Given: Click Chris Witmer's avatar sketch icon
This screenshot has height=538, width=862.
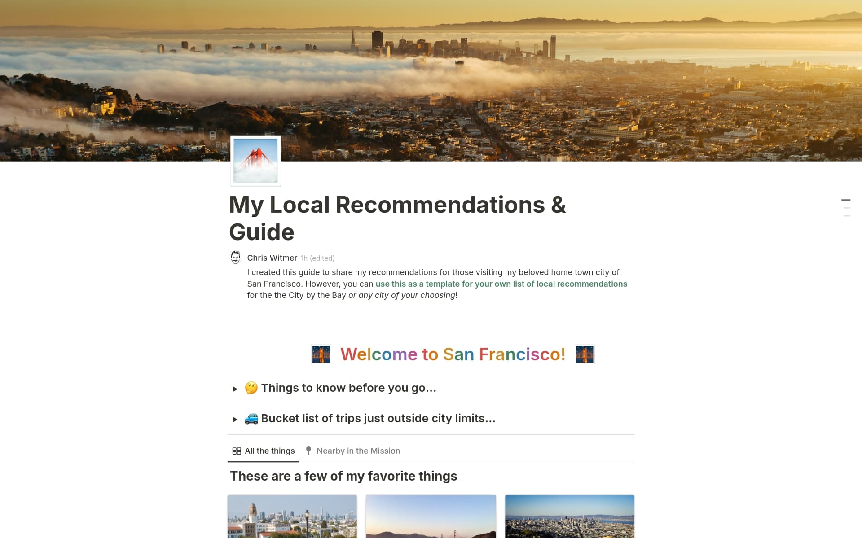Looking at the screenshot, I should coord(235,258).
